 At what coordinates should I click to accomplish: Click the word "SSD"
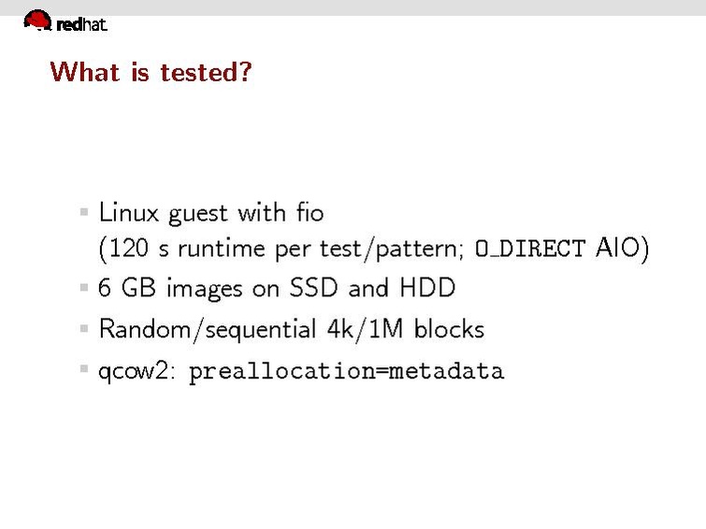click(312, 288)
